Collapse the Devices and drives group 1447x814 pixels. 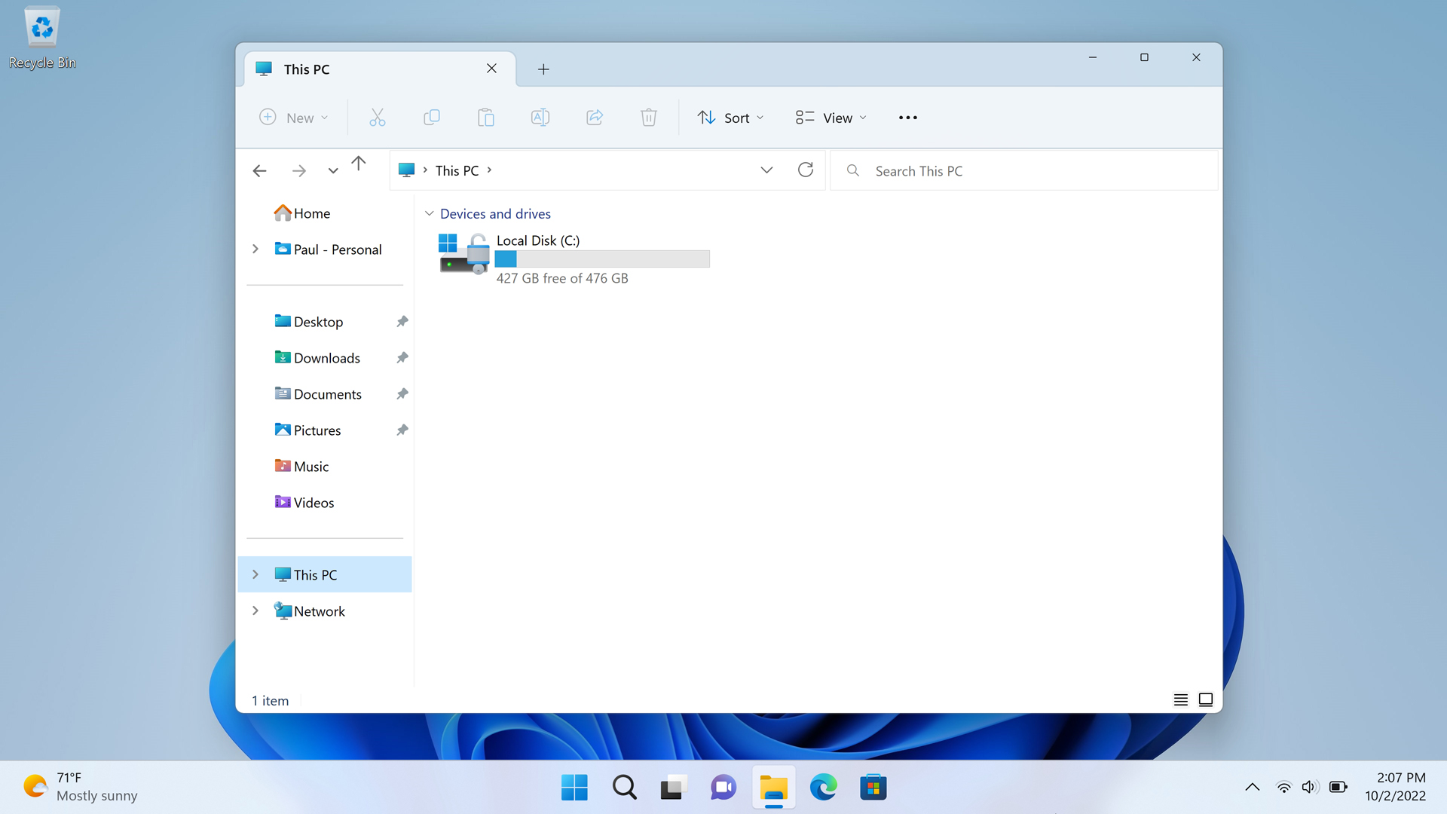(x=429, y=214)
